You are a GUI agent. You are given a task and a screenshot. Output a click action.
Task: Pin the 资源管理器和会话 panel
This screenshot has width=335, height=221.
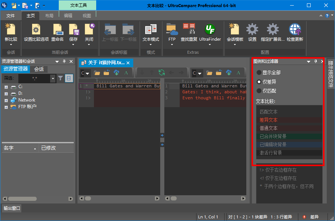[64, 61]
